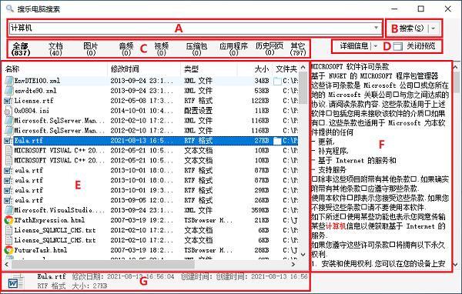Click the magnifier app icon in the title bar

10,8
